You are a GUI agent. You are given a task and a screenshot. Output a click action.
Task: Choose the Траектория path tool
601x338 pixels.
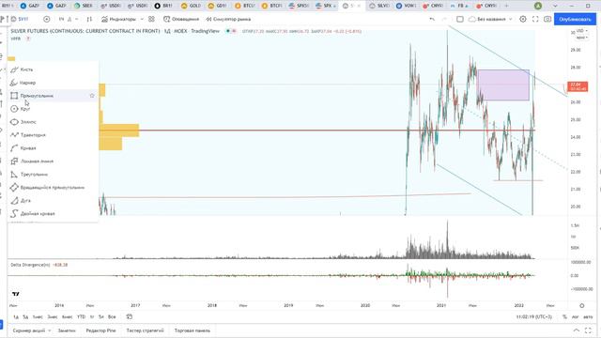click(x=53, y=135)
